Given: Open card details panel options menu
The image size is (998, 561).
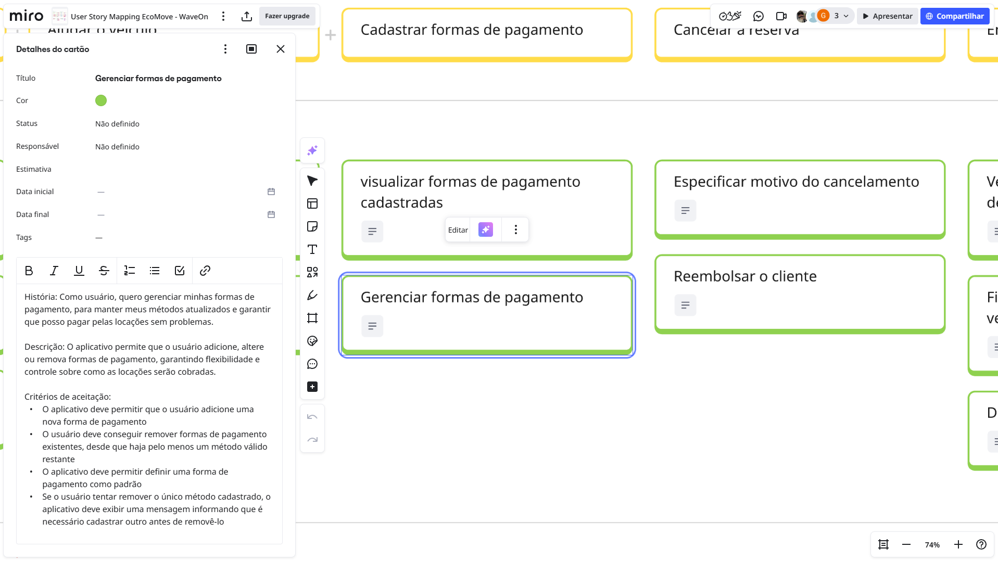Looking at the screenshot, I should click(x=225, y=49).
